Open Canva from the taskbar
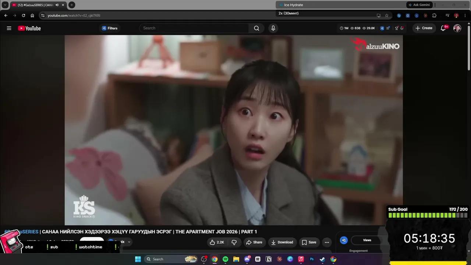Screen dimensions: 471x265 click(x=290, y=259)
